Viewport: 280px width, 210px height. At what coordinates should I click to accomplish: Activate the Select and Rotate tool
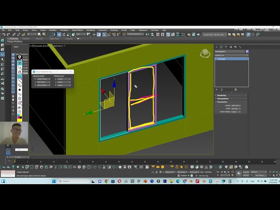64,35
